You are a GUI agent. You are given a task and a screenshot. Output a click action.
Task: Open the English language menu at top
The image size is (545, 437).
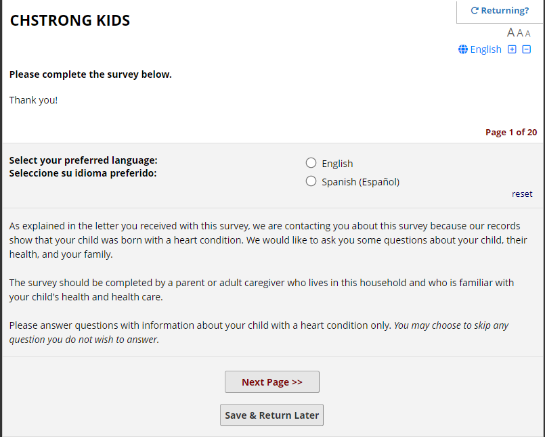click(485, 49)
